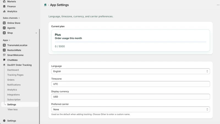Screen dimensions: 220x124
Task: Click the SmartWelcome app icon
Action: 4,55
